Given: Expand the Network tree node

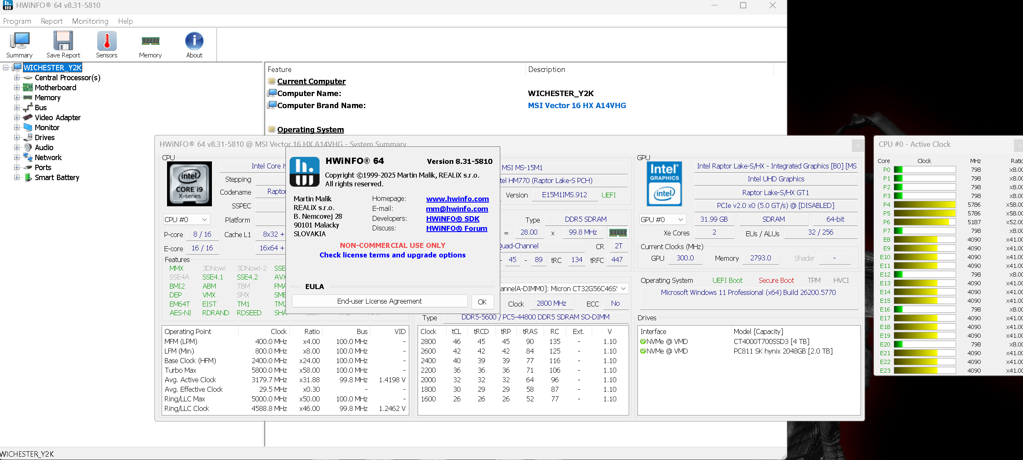Looking at the screenshot, I should (17, 158).
